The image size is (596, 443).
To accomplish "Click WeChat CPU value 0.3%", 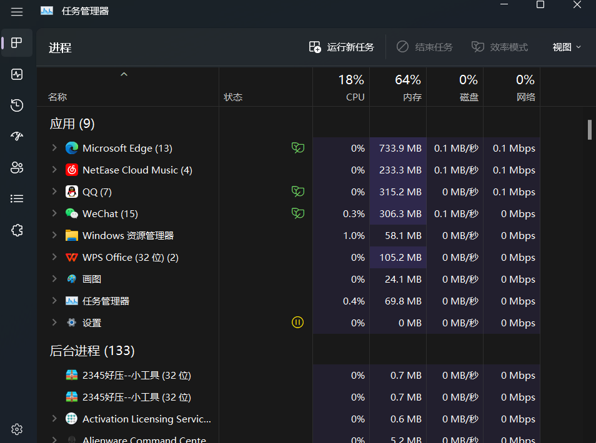I will click(354, 214).
